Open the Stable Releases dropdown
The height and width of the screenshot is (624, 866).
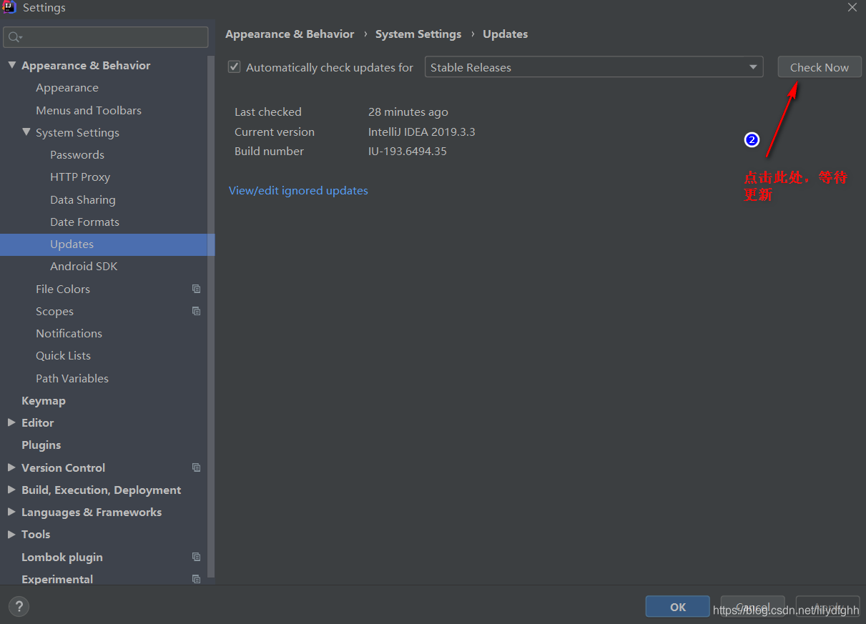(594, 67)
